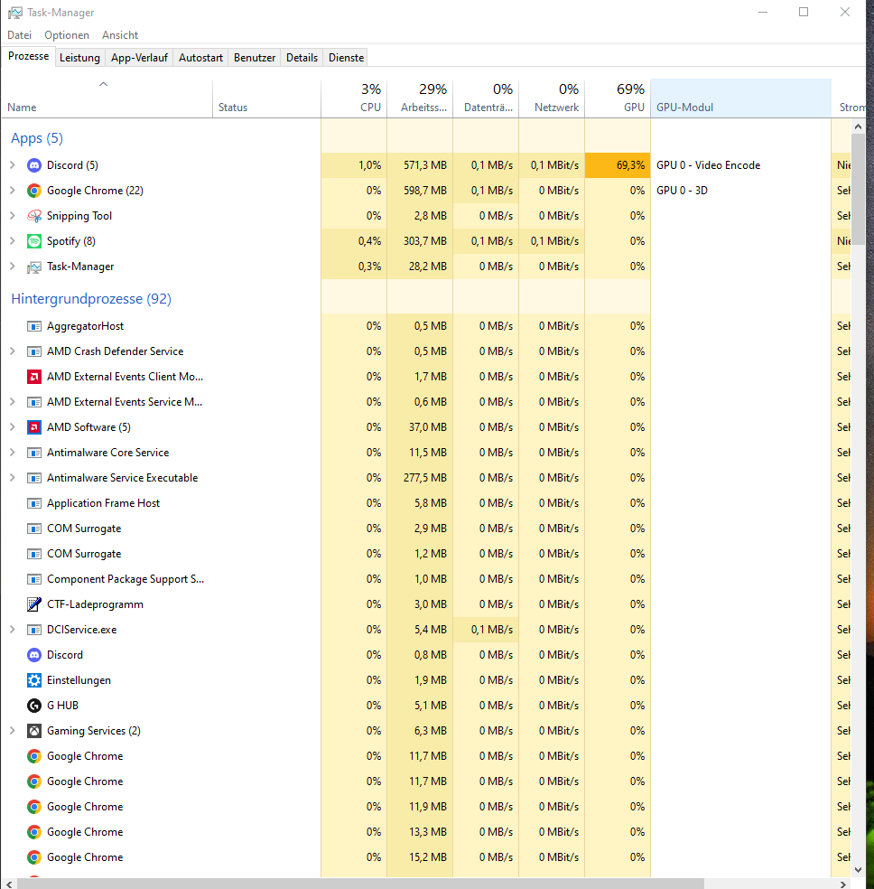Expand the DCIService.exe entry
Screen dimensions: 874x889
[13, 630]
